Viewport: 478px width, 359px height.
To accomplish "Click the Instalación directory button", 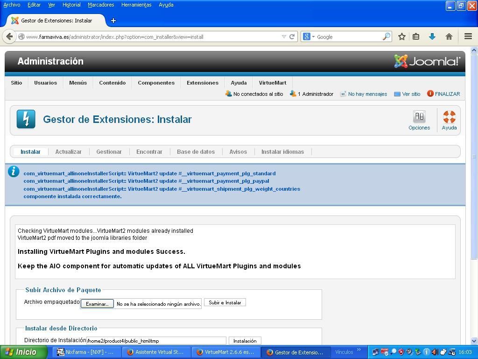I will [245, 341].
